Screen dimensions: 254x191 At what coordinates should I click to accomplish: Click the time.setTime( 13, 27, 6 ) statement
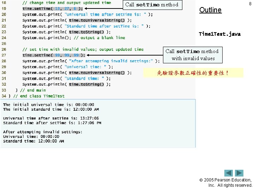point(53,8)
